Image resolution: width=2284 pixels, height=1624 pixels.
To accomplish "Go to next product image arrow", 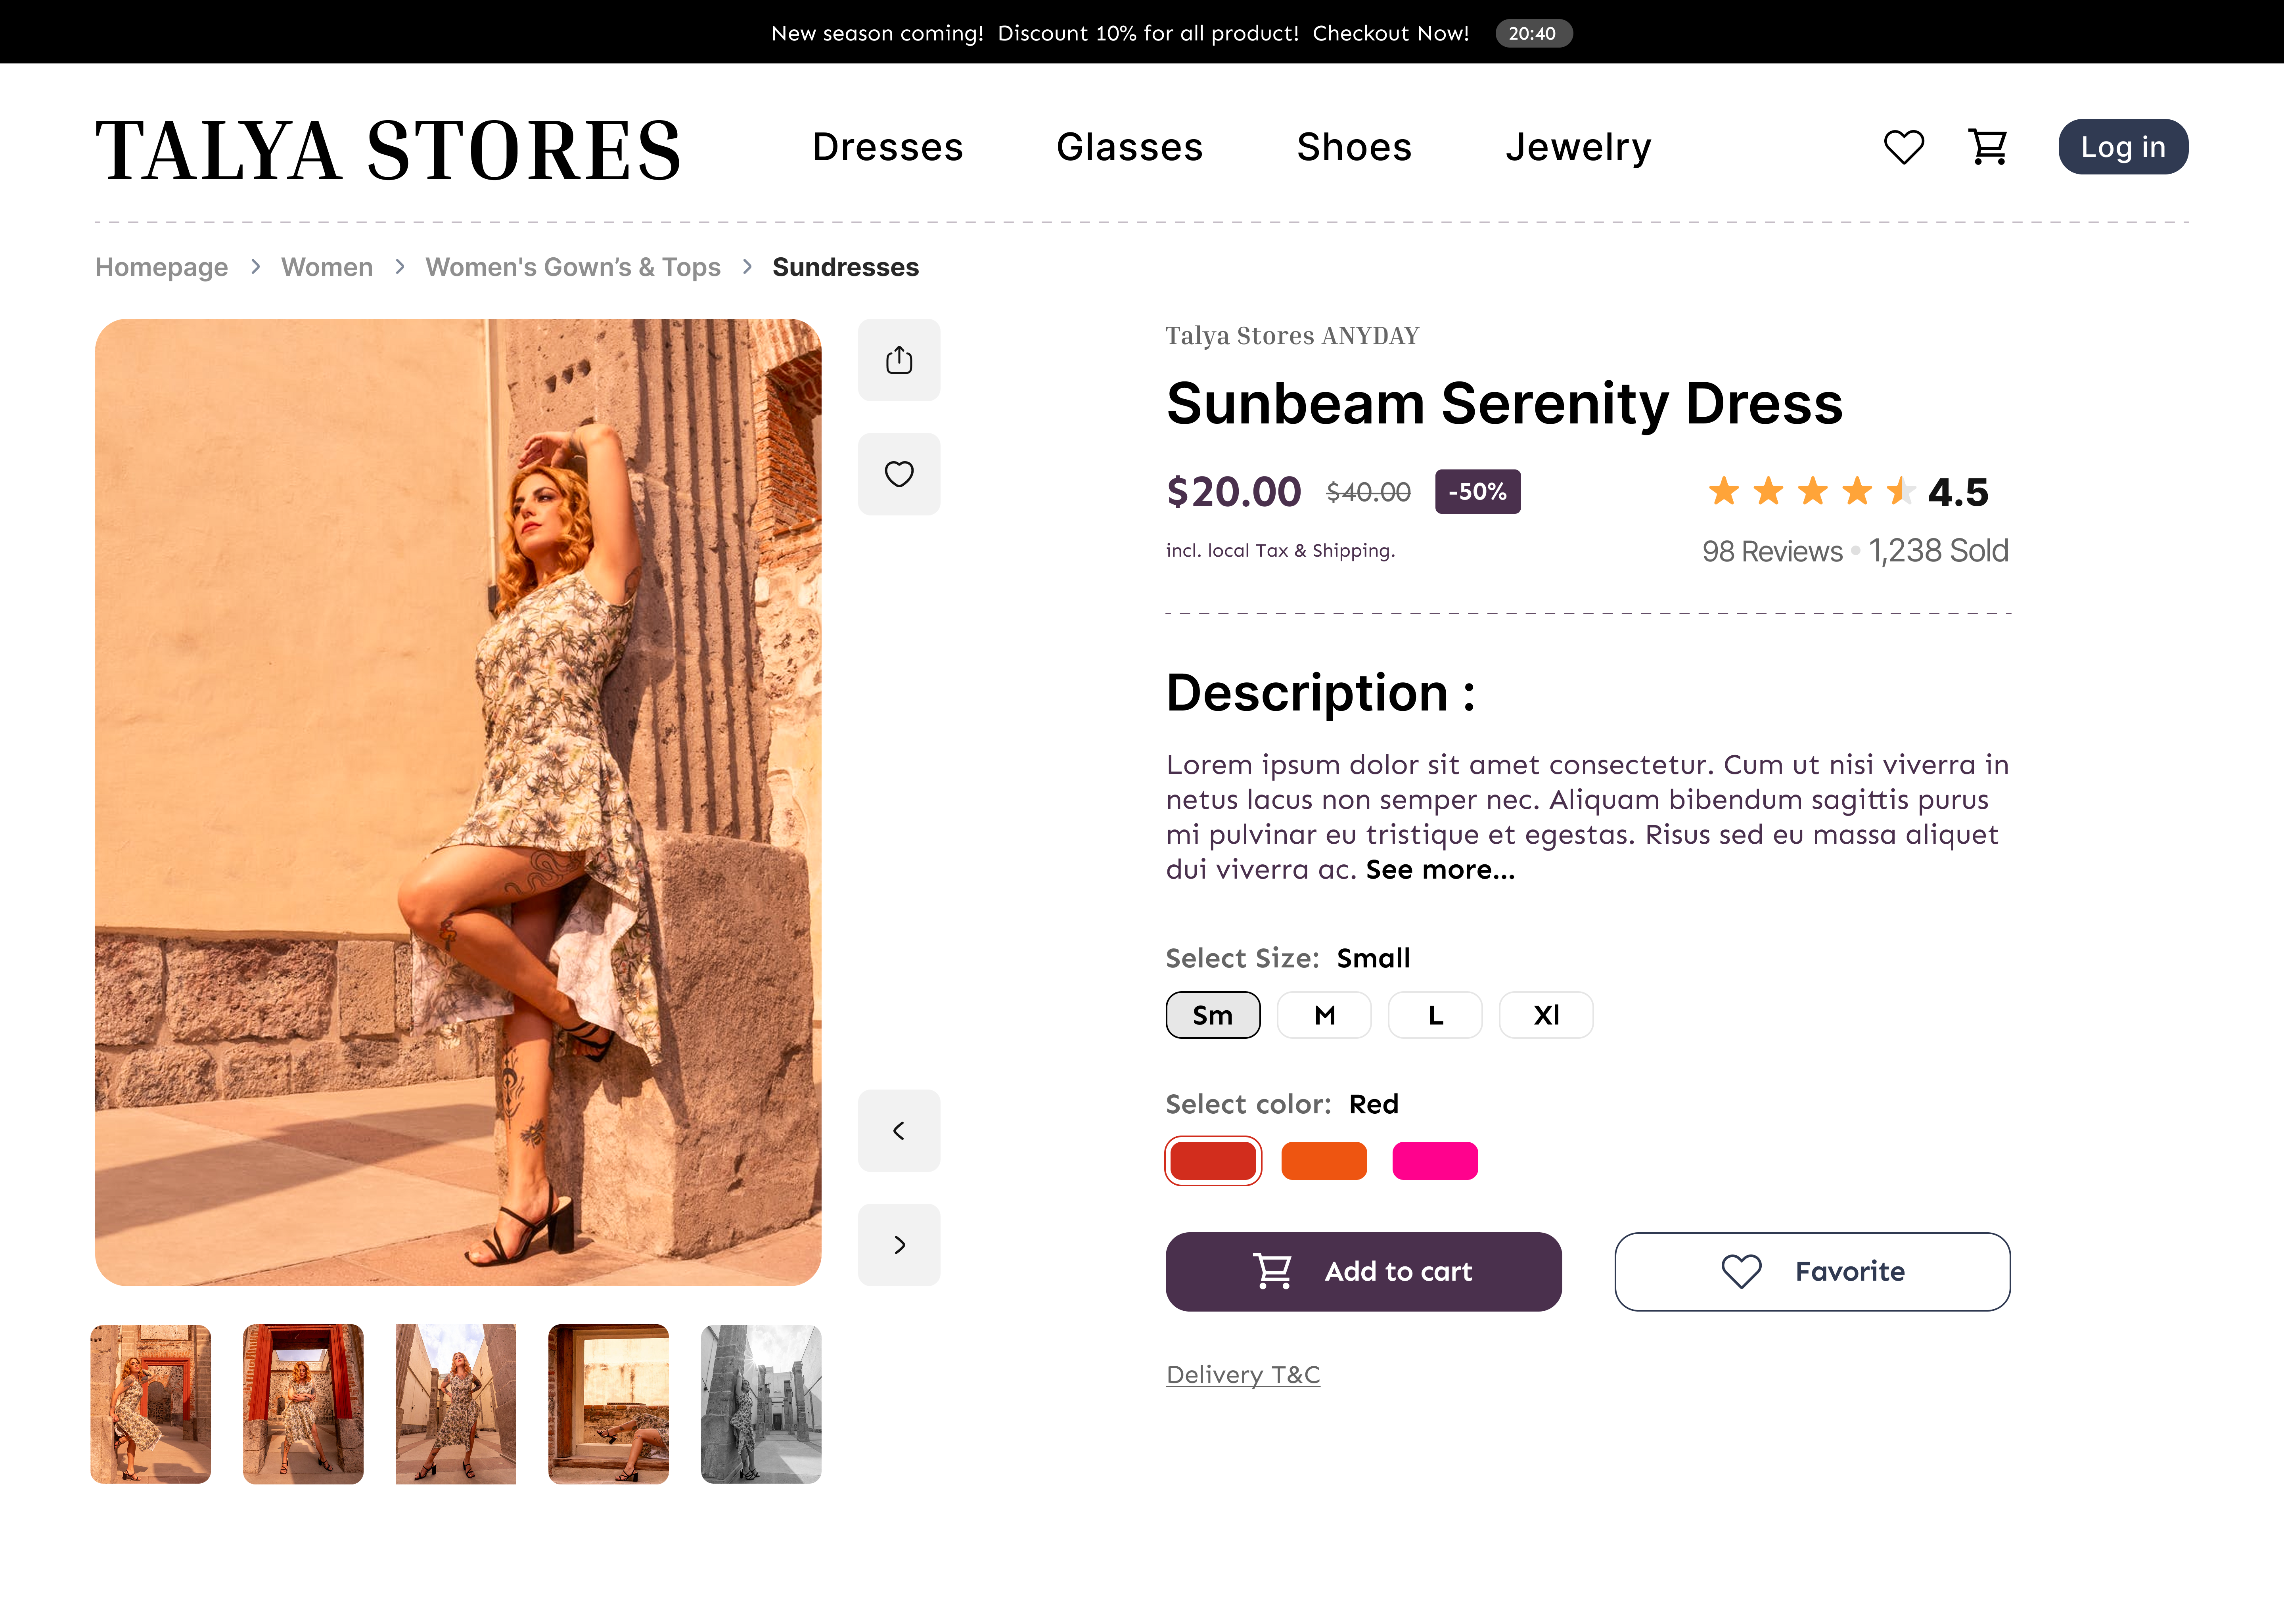I will 898,1244.
